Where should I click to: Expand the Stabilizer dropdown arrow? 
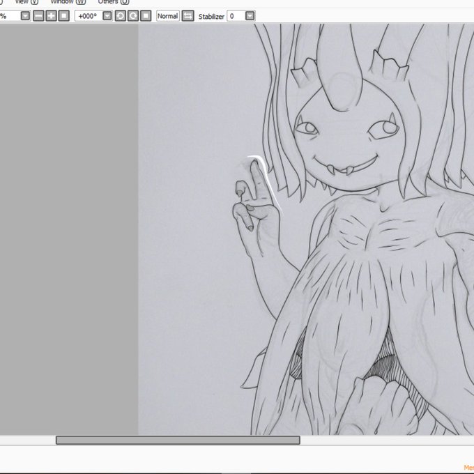[250, 16]
